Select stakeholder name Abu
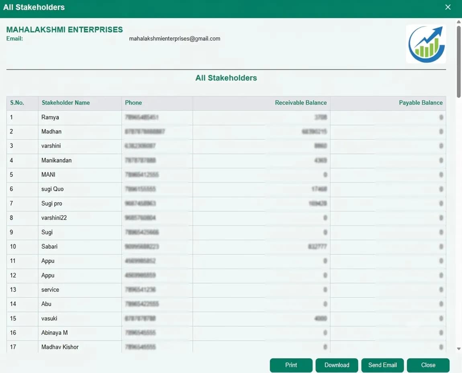Image resolution: width=462 pixels, height=373 pixels. pos(46,304)
